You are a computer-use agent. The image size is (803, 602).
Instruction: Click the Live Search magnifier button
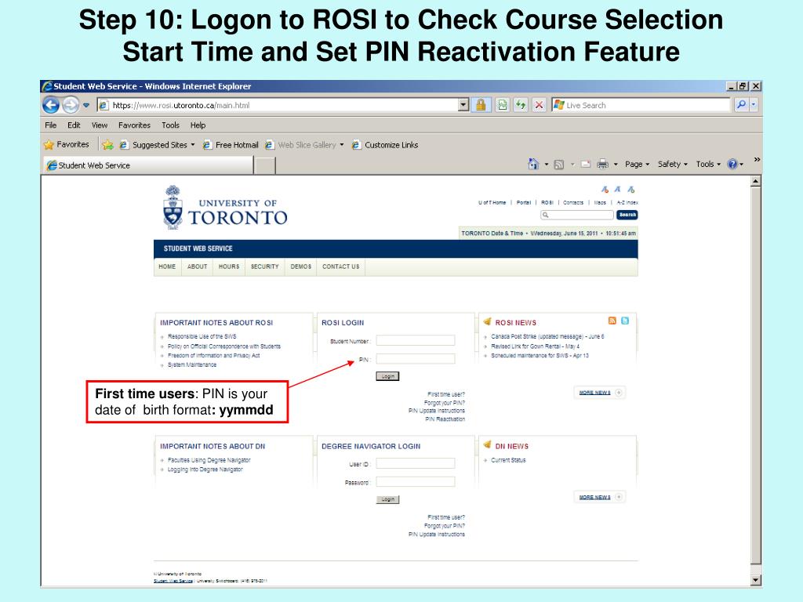(x=741, y=105)
